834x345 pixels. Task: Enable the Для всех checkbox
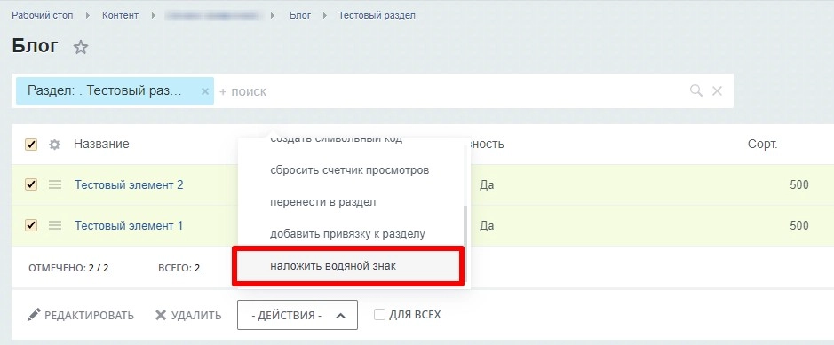coord(379,315)
